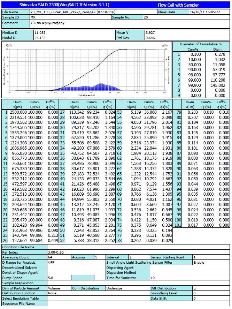Click the Pump Speed value 5.0

[51, 278]
